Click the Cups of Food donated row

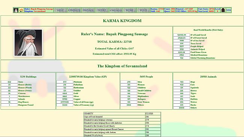[122, 117]
